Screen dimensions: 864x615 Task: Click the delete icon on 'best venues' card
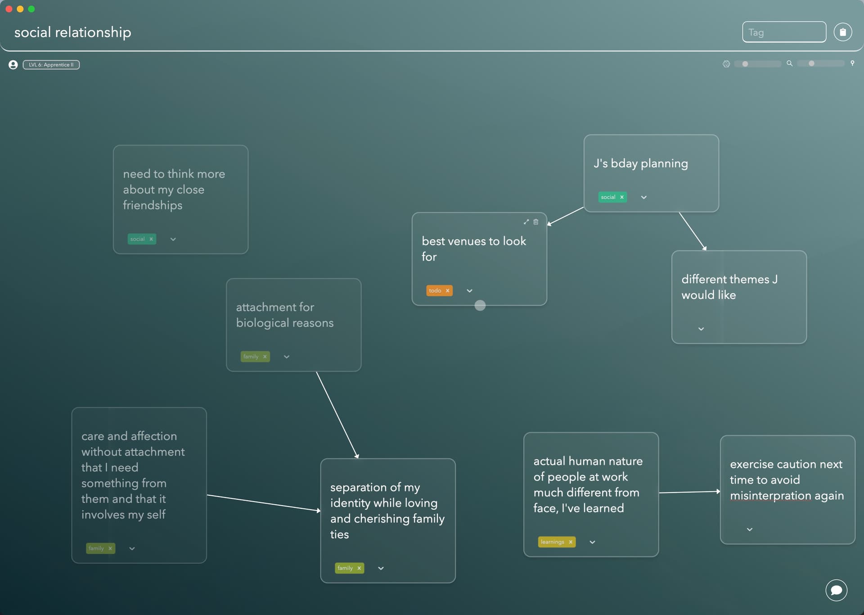(x=536, y=221)
